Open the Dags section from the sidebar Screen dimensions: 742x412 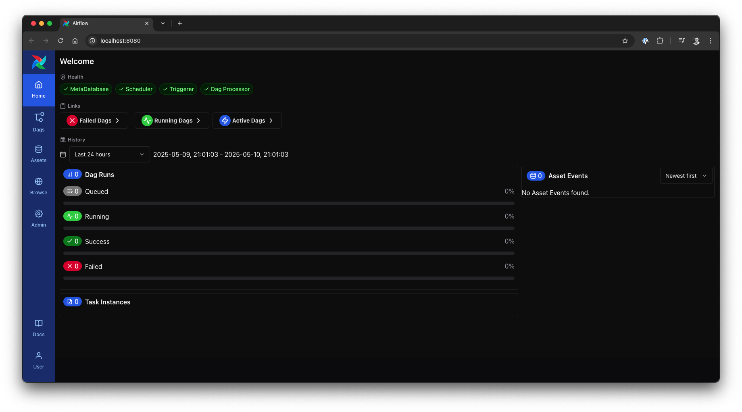tap(38, 122)
